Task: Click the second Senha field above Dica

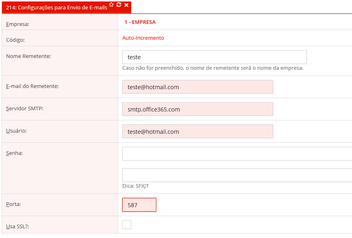Action: [237, 175]
